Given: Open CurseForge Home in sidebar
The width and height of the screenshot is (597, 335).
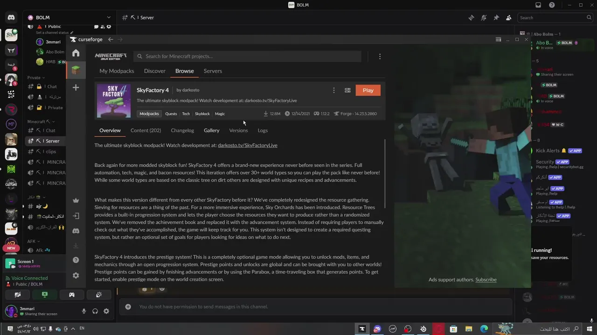Looking at the screenshot, I should (x=76, y=53).
